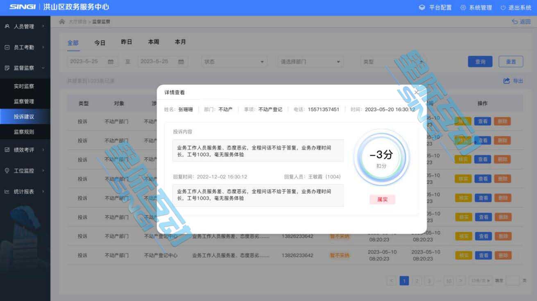This screenshot has height=301, width=537.
Task: Click the phone number 15571357451
Action: [324, 109]
